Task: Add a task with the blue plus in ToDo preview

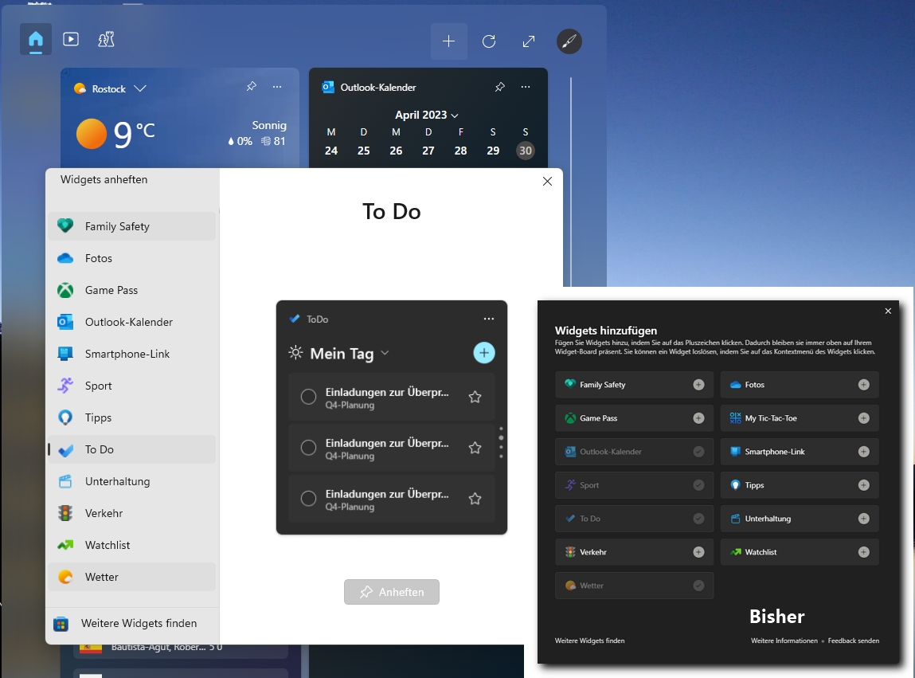Action: [483, 353]
